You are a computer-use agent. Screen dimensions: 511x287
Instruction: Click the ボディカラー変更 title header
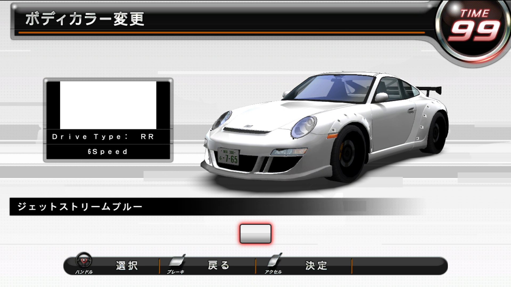[85, 19]
